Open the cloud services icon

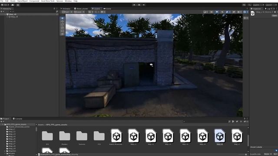(13, 5)
